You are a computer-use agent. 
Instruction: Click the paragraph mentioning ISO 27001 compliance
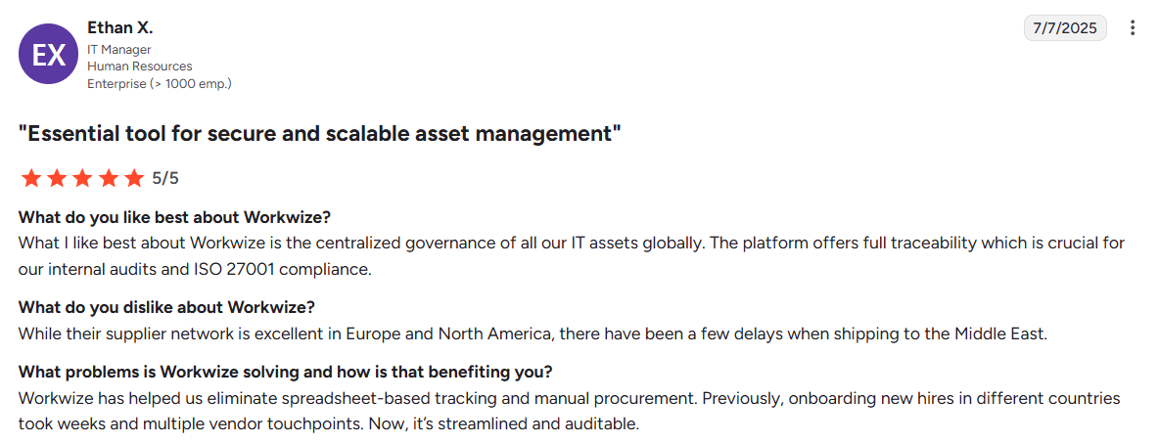coord(572,255)
